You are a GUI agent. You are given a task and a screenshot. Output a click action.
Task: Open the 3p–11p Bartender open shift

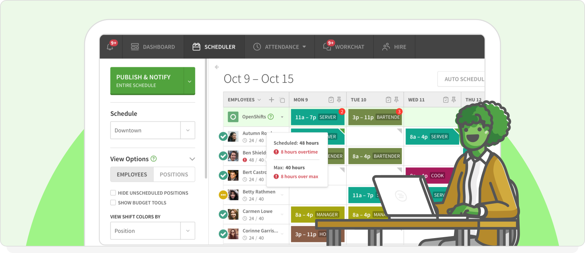pos(375,117)
